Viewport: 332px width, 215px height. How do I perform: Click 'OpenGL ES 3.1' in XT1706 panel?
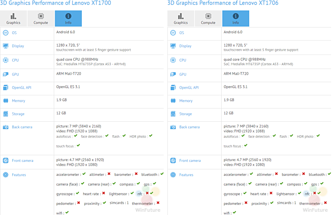coord(236,87)
